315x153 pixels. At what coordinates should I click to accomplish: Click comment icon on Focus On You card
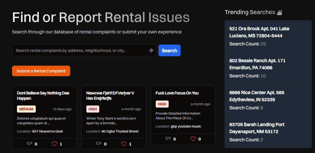coord(168,139)
